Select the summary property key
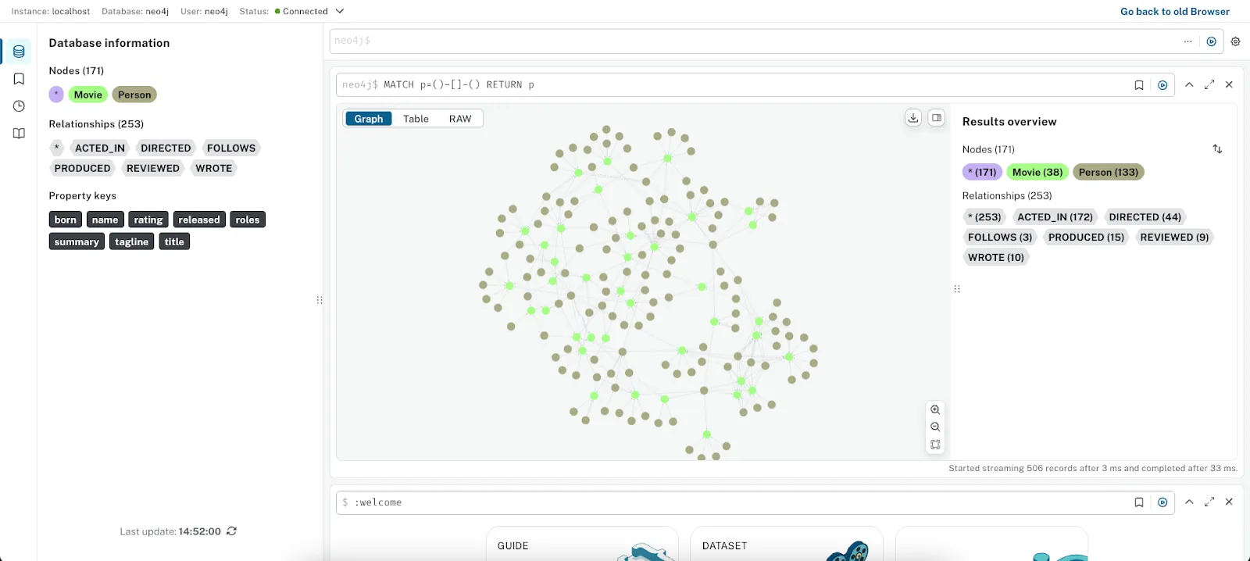 tap(77, 241)
